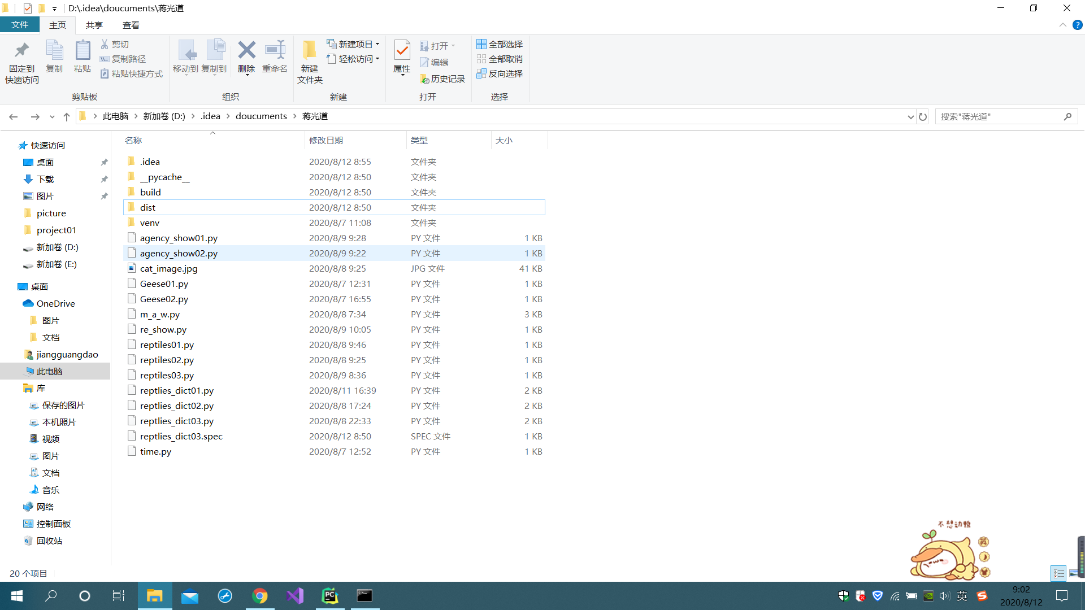Open PyCharm from the taskbar
The width and height of the screenshot is (1085, 610).
point(329,596)
